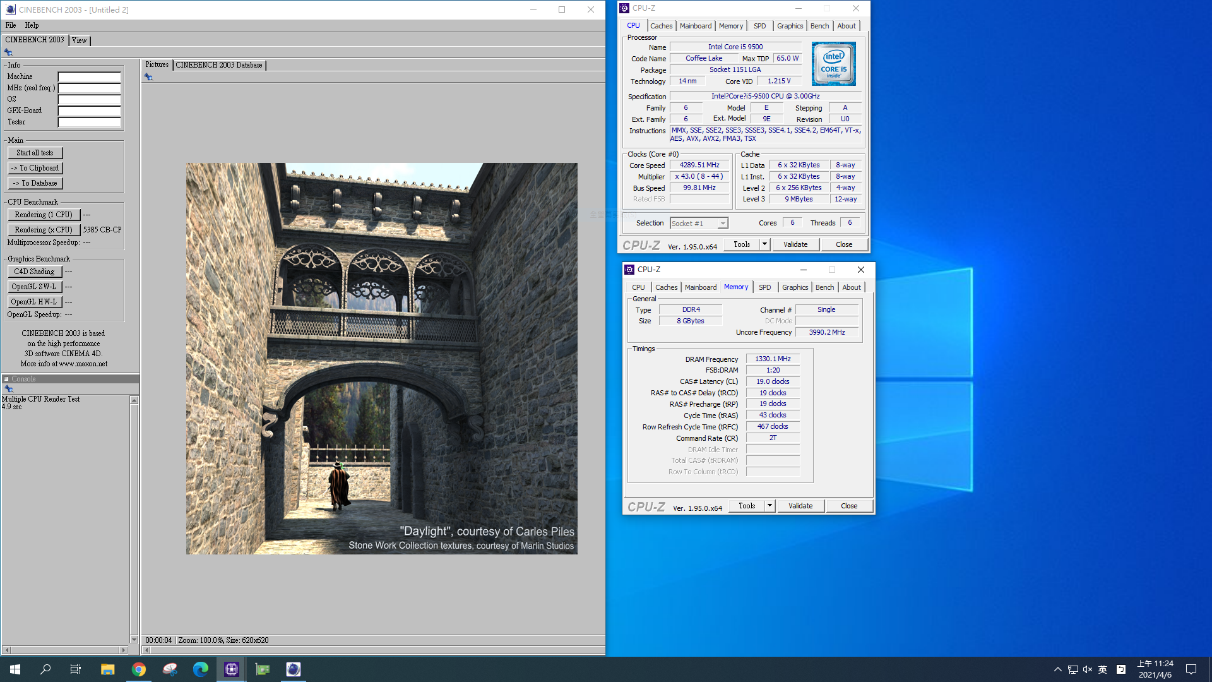Select the CINEBENCH 2003 Database tab
The image size is (1212, 682).
coord(219,65)
